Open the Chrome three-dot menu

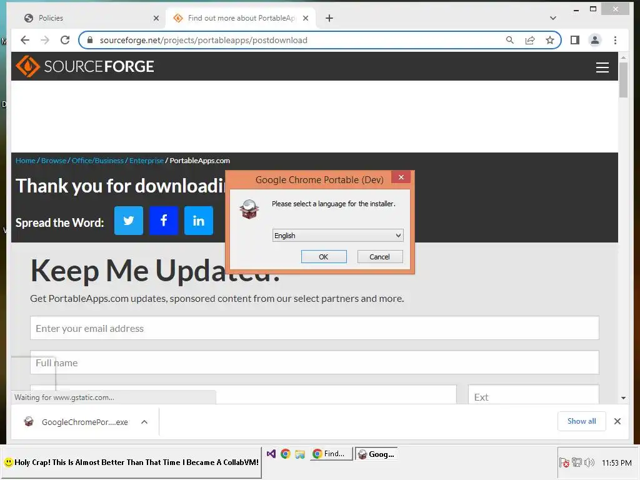[x=615, y=40]
